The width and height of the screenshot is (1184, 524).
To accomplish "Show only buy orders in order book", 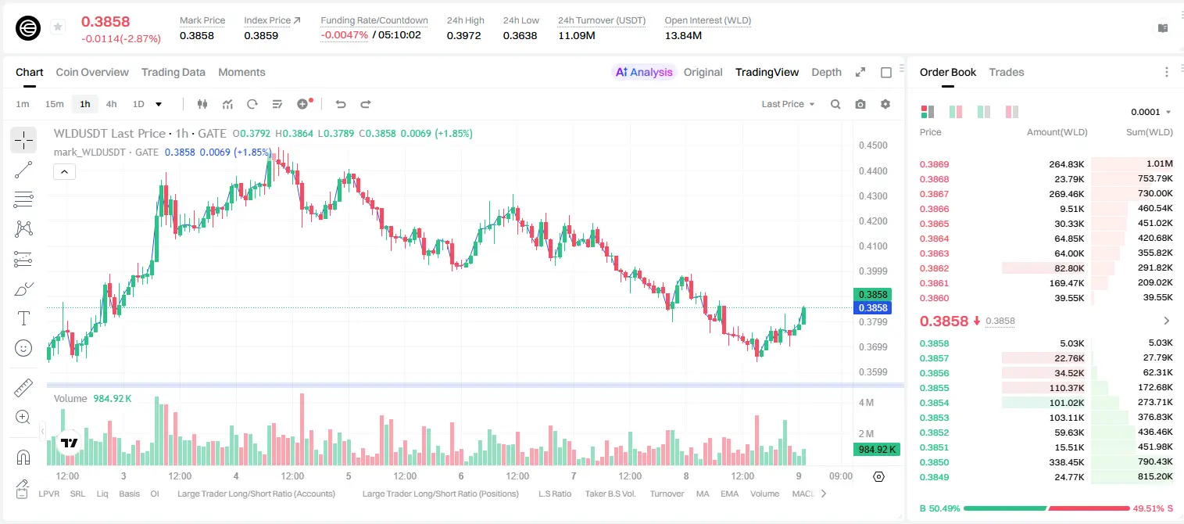I will (984, 112).
